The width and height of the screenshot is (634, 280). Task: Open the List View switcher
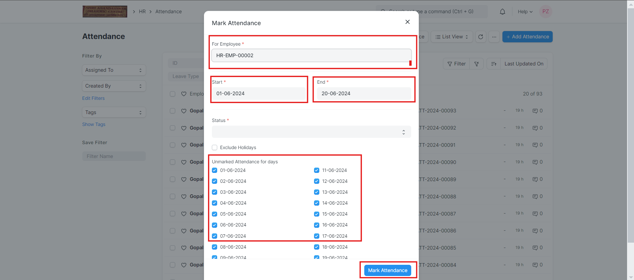(452, 37)
